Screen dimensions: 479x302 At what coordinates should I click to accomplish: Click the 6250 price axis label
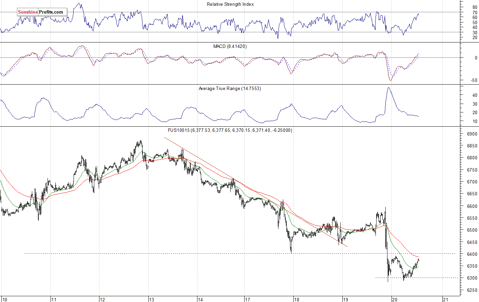pos(472,290)
